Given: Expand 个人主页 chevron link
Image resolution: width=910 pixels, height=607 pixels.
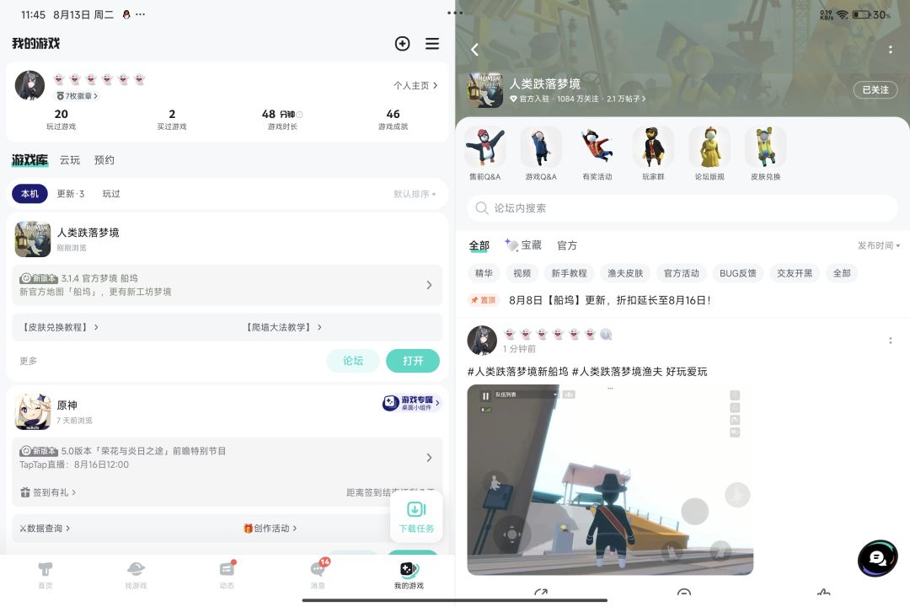Looking at the screenshot, I should point(415,85).
